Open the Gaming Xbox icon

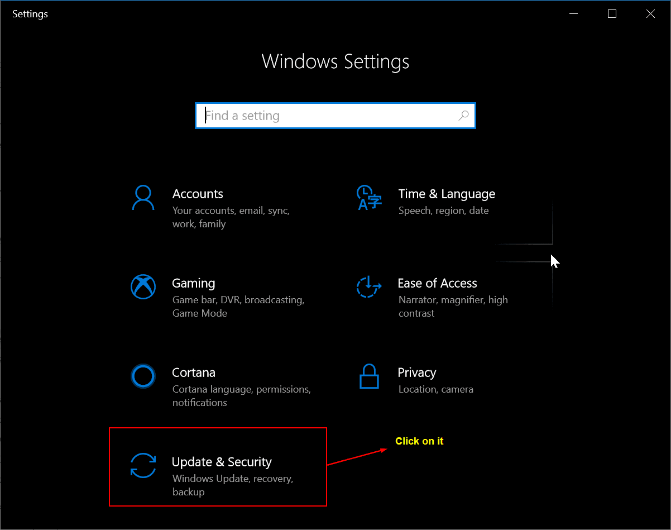pos(143,287)
